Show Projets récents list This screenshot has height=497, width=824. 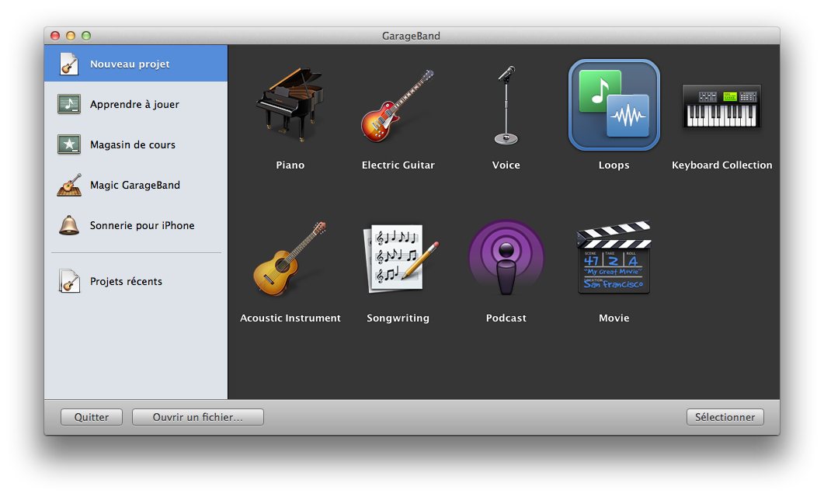click(126, 282)
